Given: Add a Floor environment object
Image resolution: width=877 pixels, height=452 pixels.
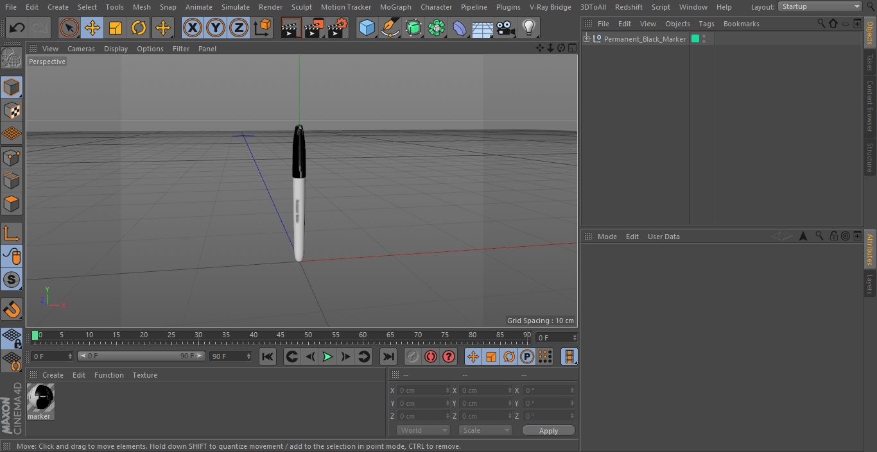Looking at the screenshot, I should coord(482,28).
